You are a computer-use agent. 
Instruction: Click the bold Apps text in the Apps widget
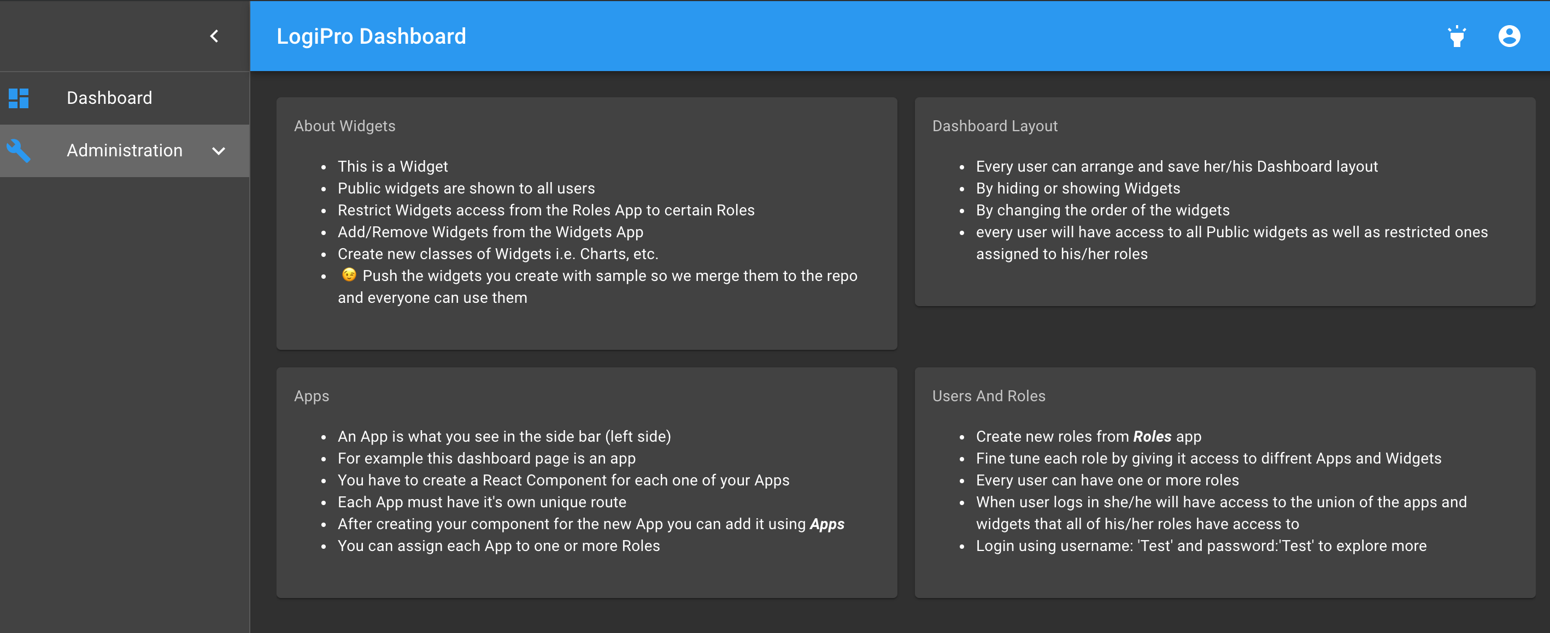[x=827, y=524]
